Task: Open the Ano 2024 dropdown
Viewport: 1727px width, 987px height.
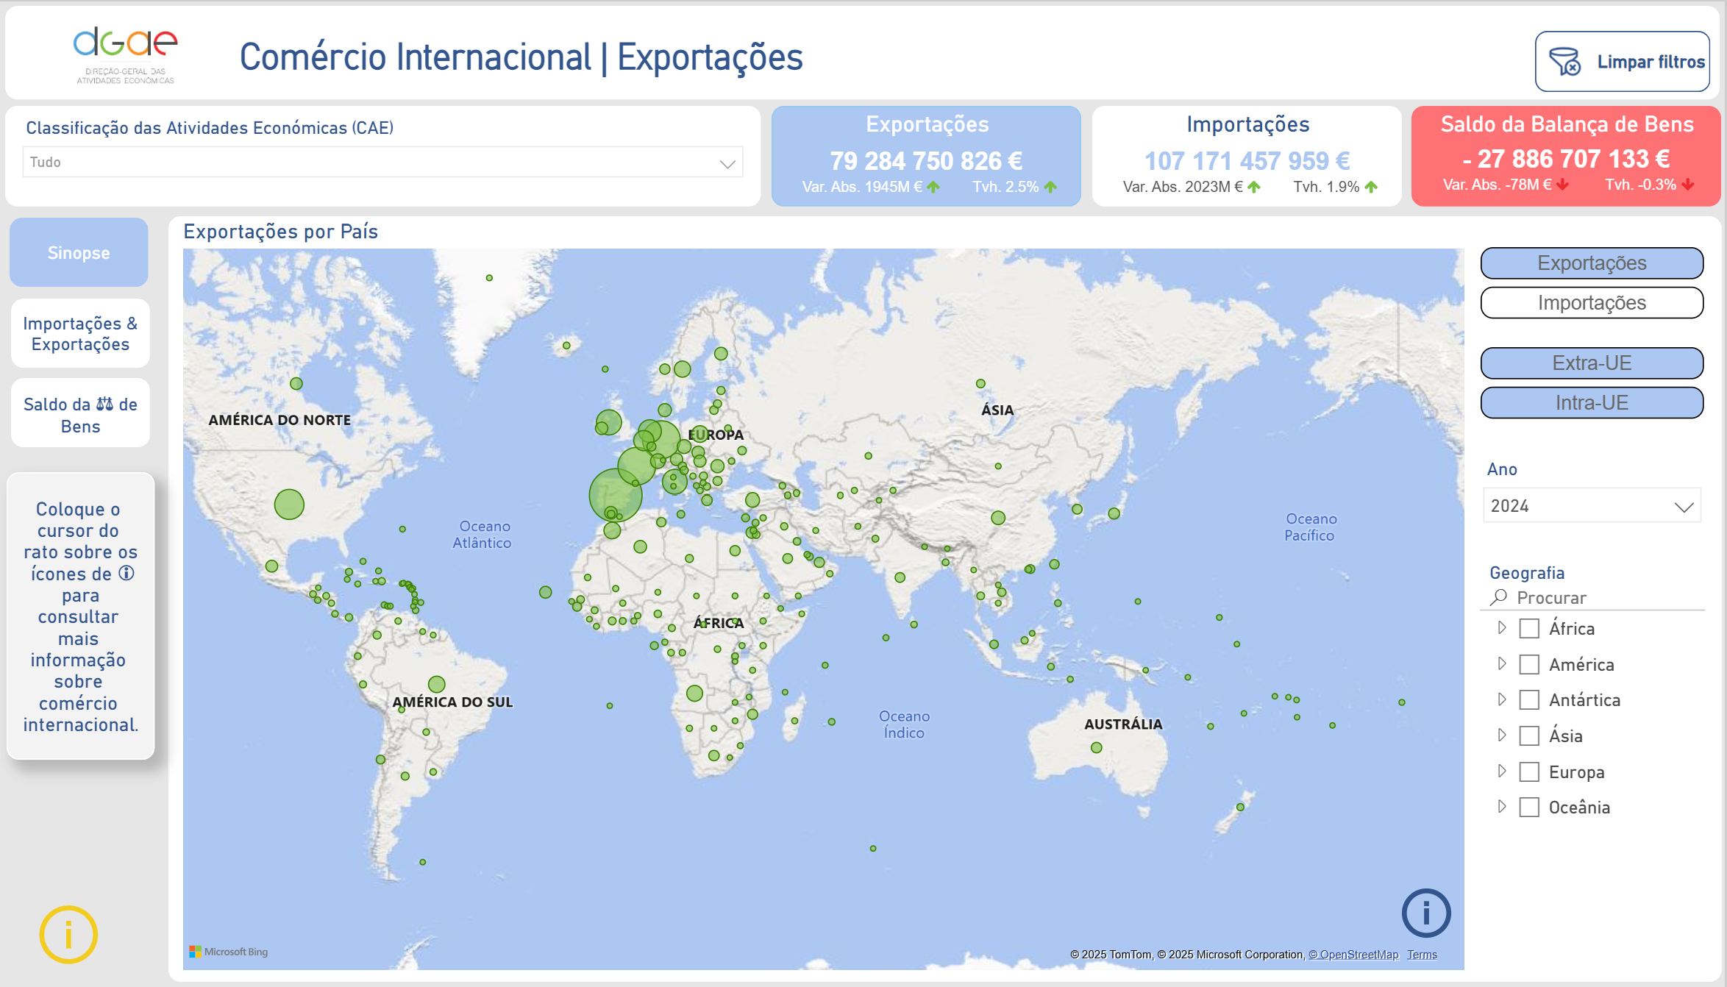Action: tap(1591, 506)
